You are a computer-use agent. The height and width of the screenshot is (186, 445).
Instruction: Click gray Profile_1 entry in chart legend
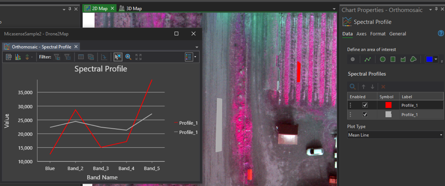click(186, 132)
